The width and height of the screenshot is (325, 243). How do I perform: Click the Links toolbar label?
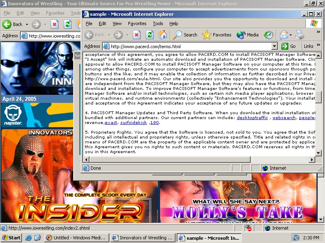click(308, 46)
